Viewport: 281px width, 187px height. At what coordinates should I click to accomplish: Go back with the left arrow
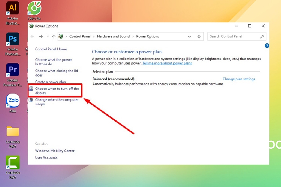coord(33,37)
